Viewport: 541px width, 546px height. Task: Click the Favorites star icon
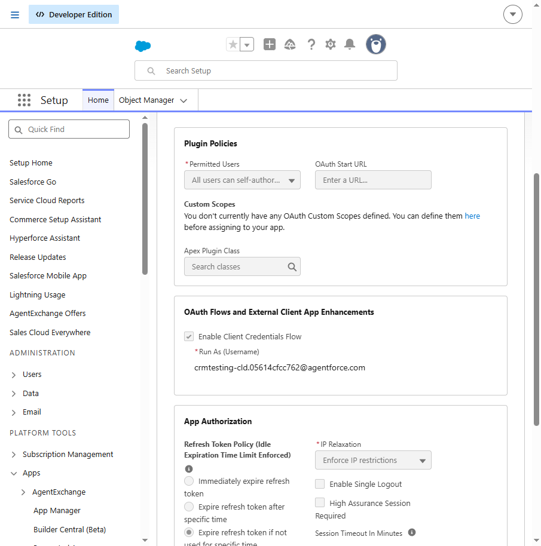coord(233,45)
